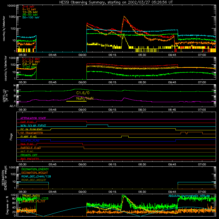Click the Absolute geomagnetic latitude label

tap(189, 196)
